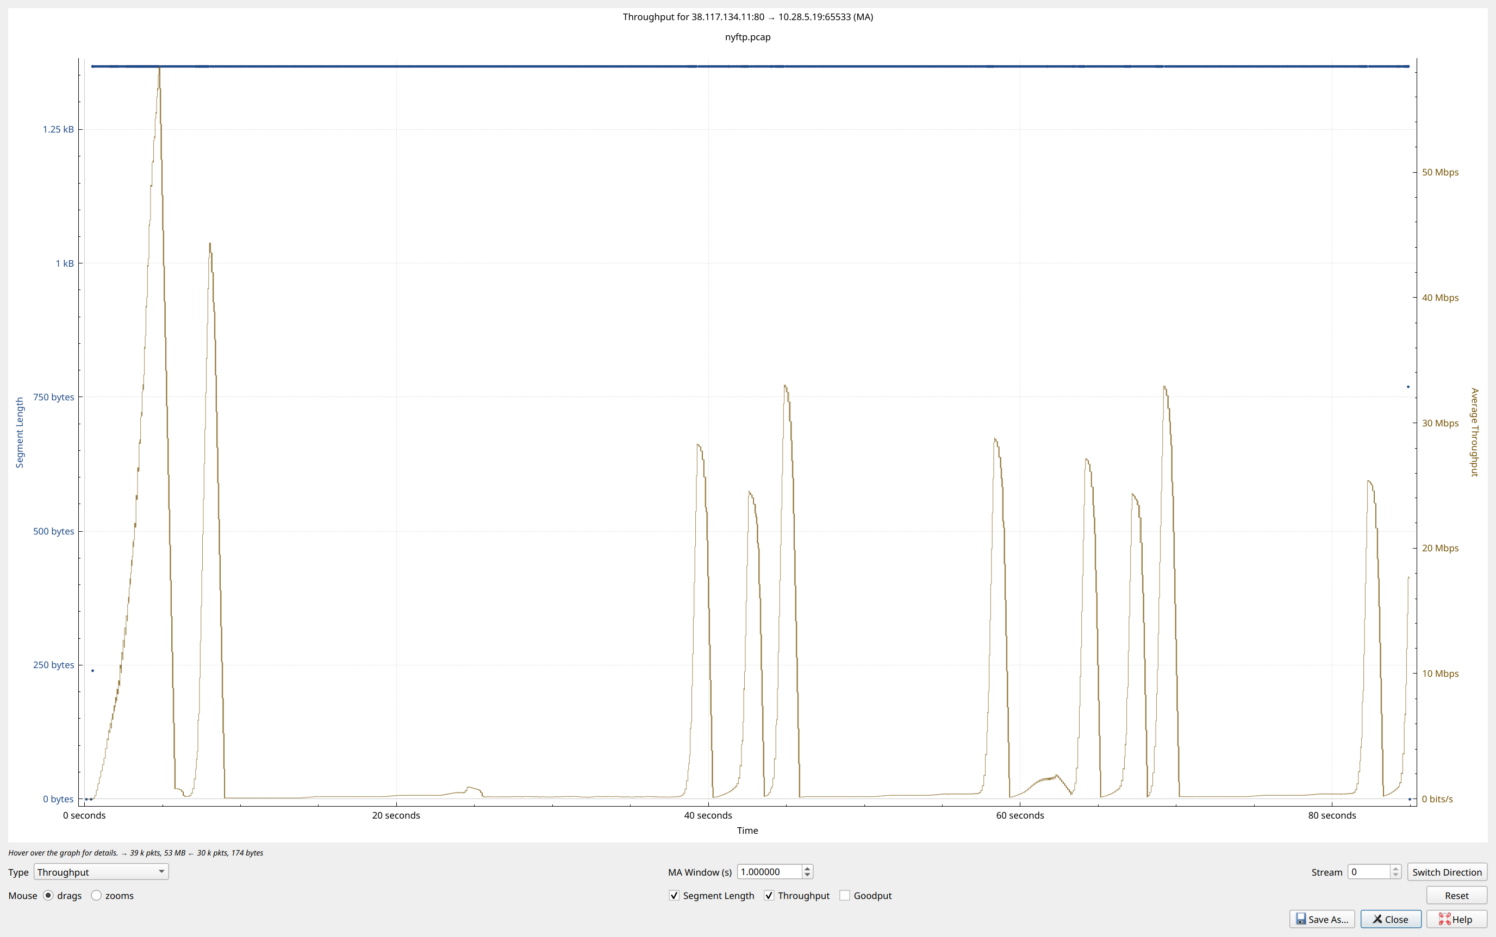Click the throughput graph title text
1496x937 pixels.
click(x=747, y=17)
